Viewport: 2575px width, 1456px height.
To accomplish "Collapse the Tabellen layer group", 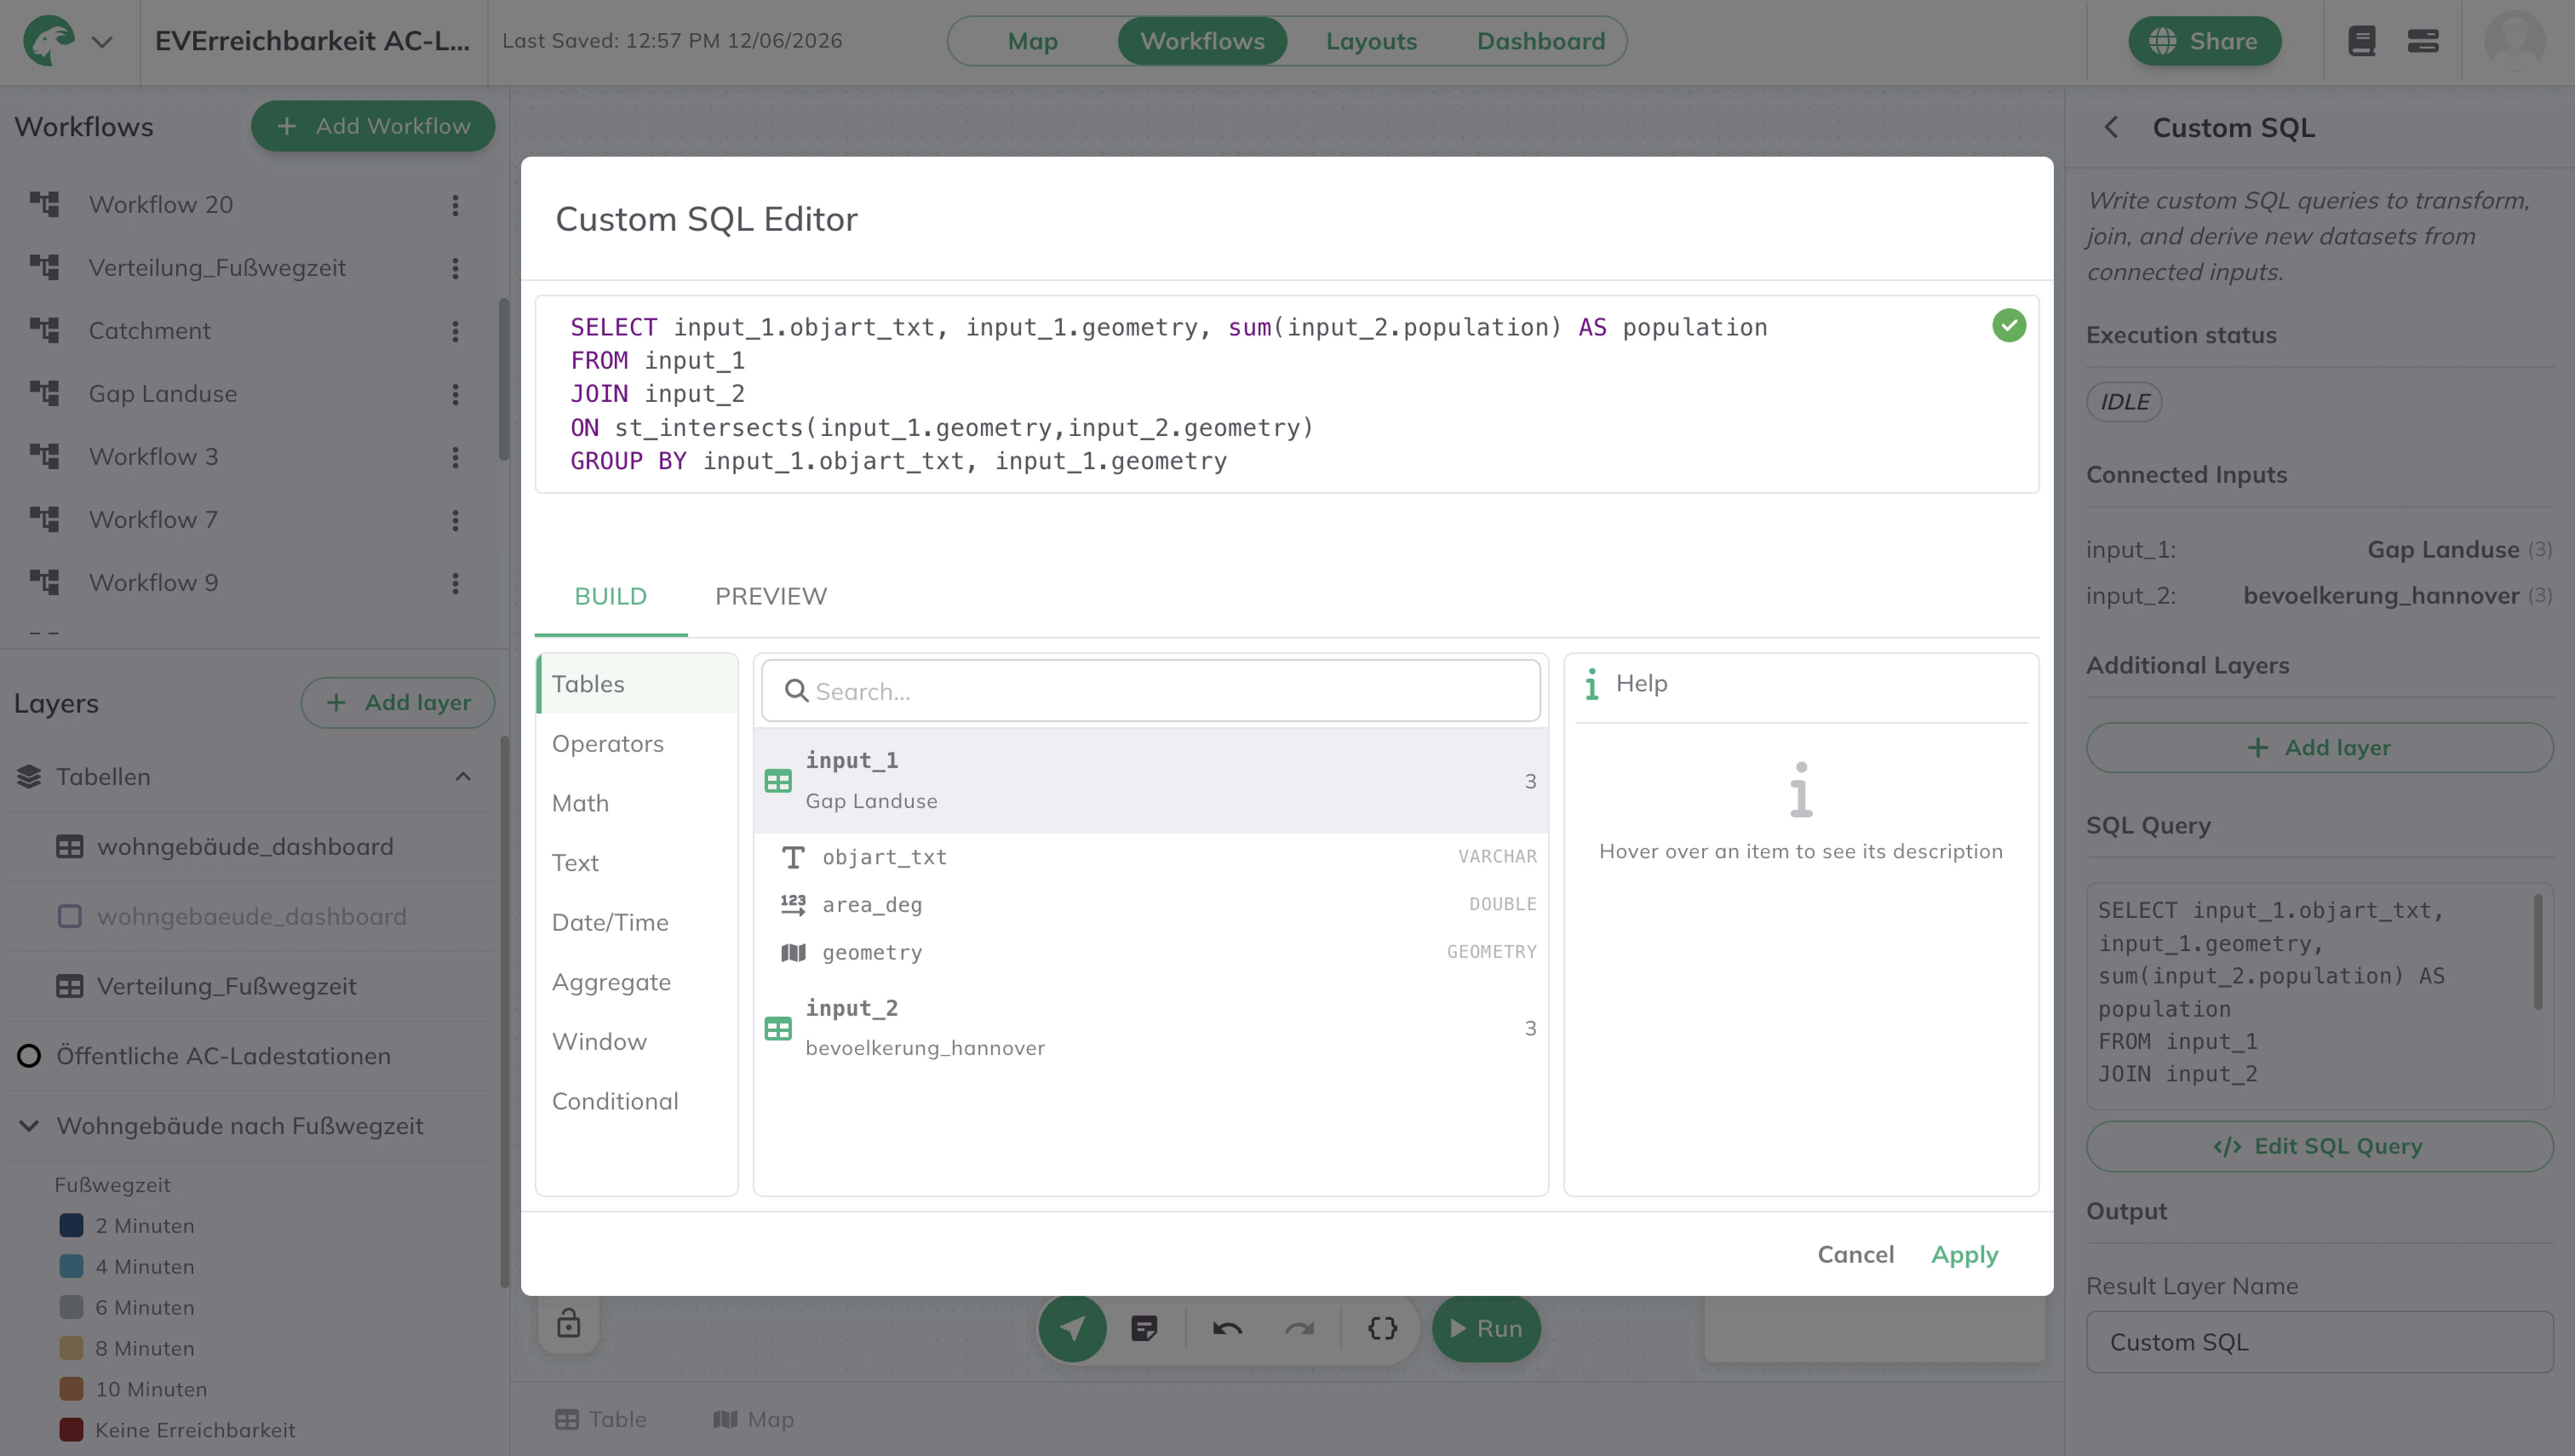I will (x=462, y=777).
